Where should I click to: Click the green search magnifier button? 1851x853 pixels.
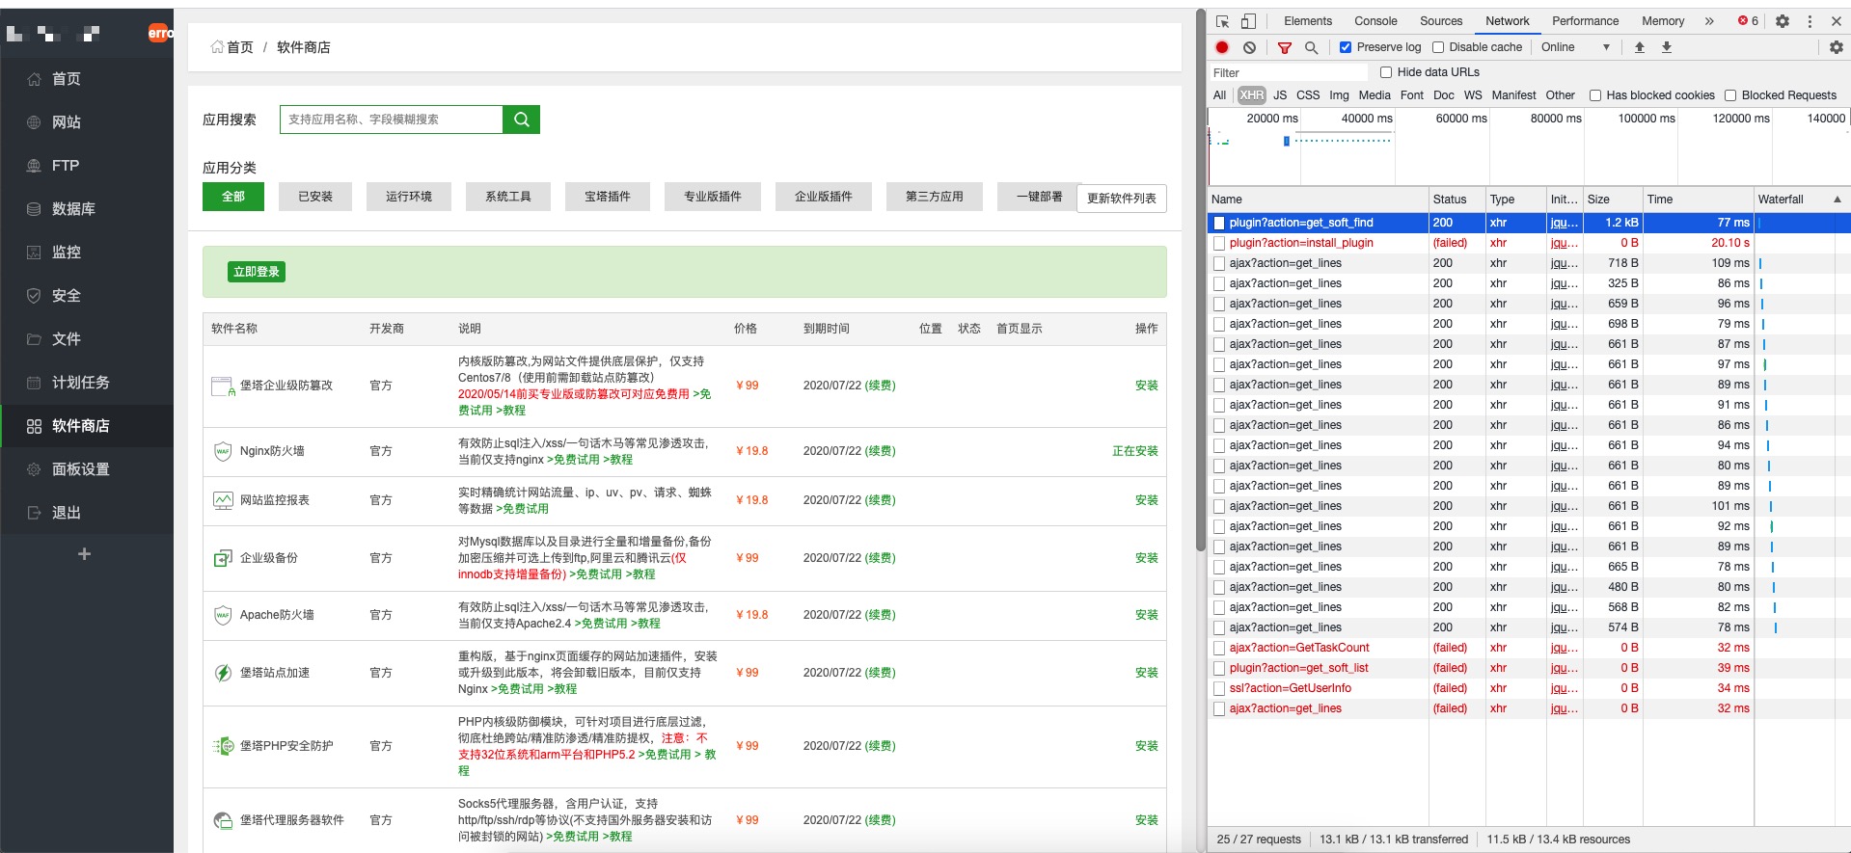point(521,120)
